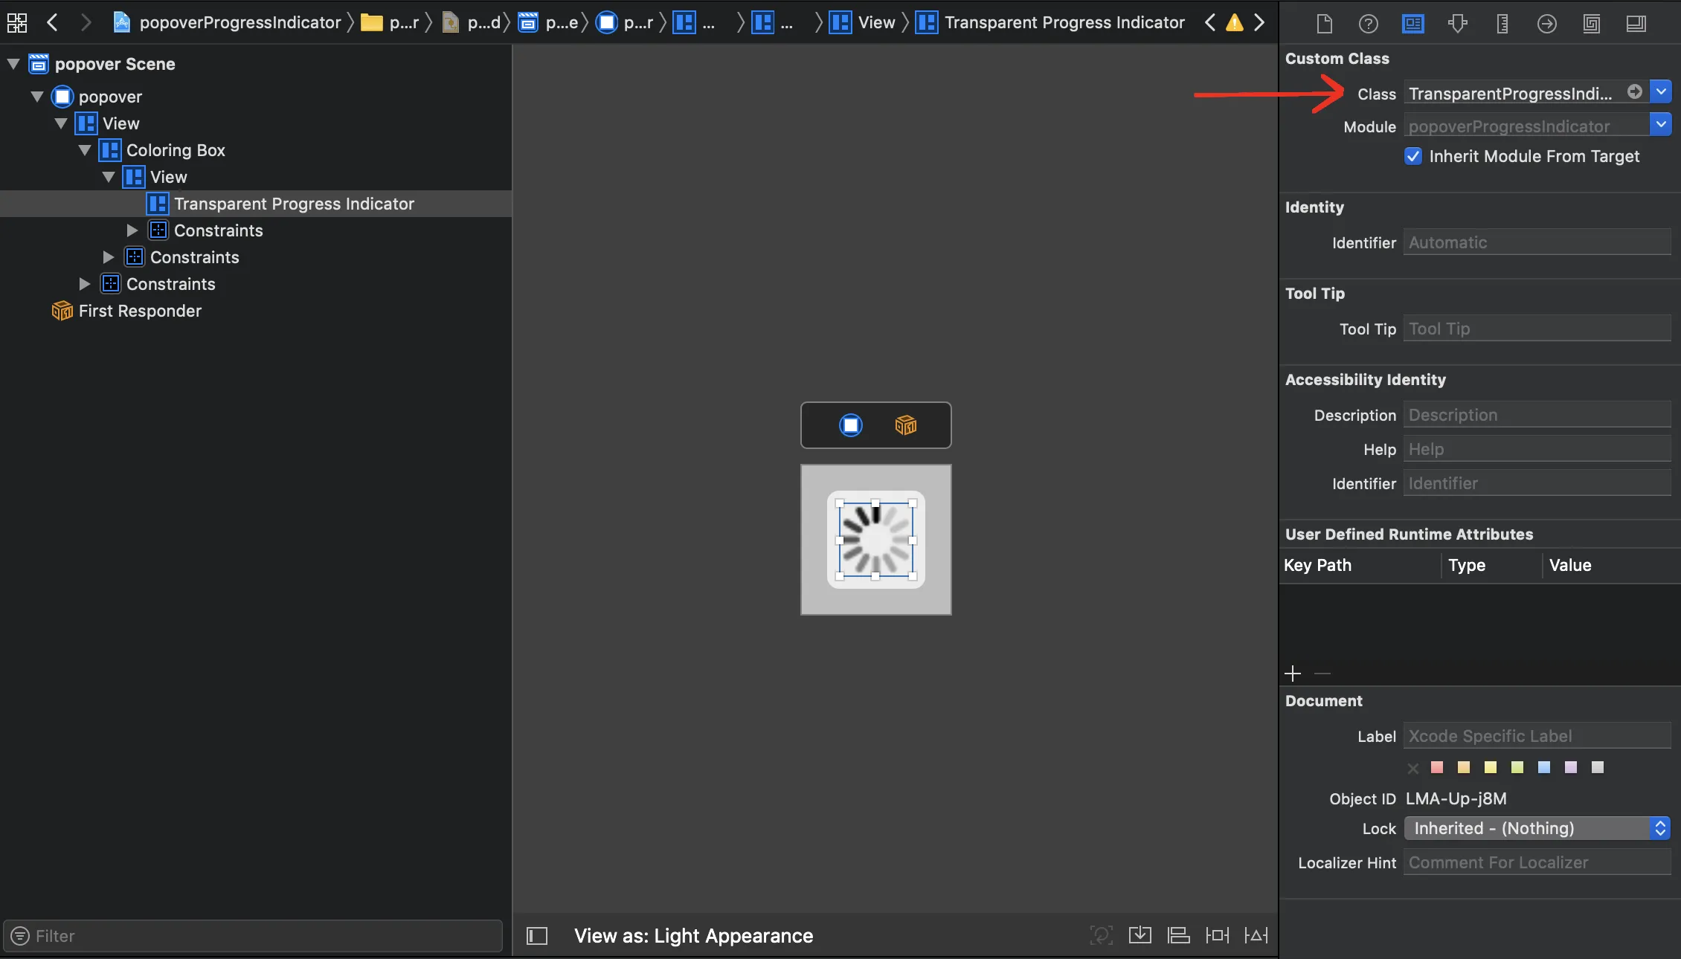Image resolution: width=1681 pixels, height=959 pixels.
Task: Click View as: Light Appearance
Action: (x=692, y=935)
